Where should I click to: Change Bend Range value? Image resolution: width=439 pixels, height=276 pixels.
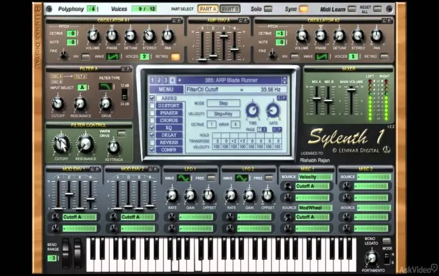[x=53, y=258]
